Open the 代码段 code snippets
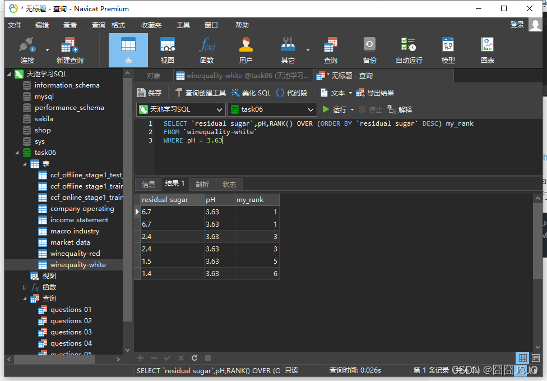547x381 pixels. [291, 93]
